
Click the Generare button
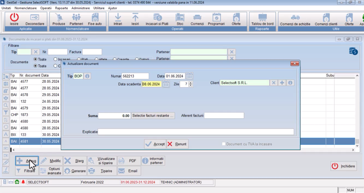[x=75, y=171]
